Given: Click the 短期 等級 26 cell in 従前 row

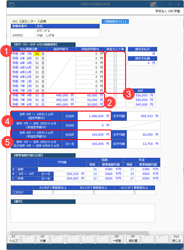Looking at the screenshot, I should click(92, 169).
